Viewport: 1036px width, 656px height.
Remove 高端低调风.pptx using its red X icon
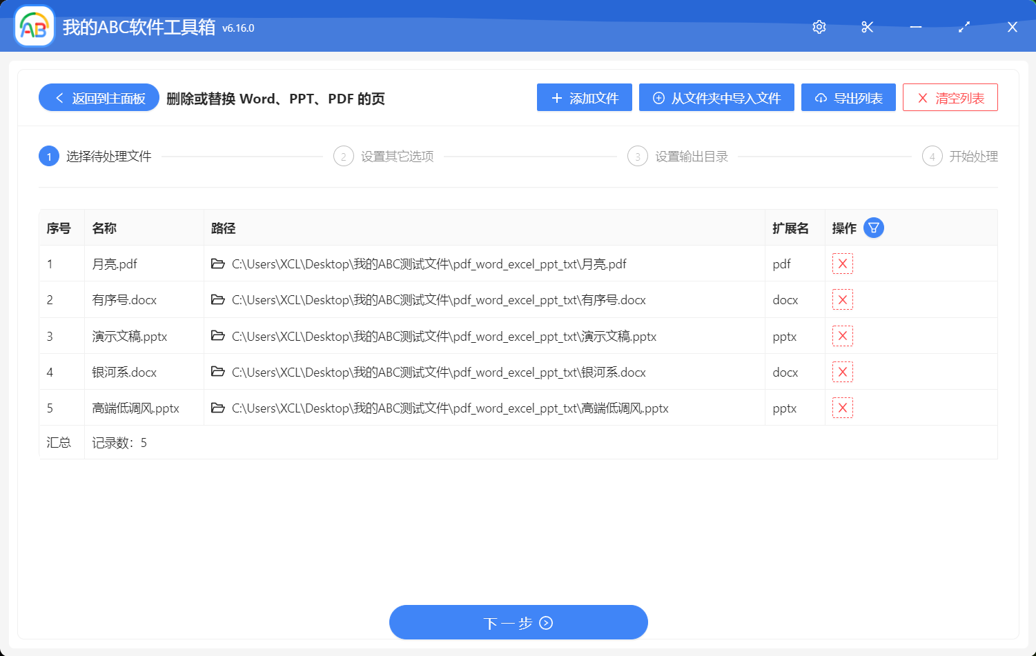pyautogui.click(x=842, y=407)
